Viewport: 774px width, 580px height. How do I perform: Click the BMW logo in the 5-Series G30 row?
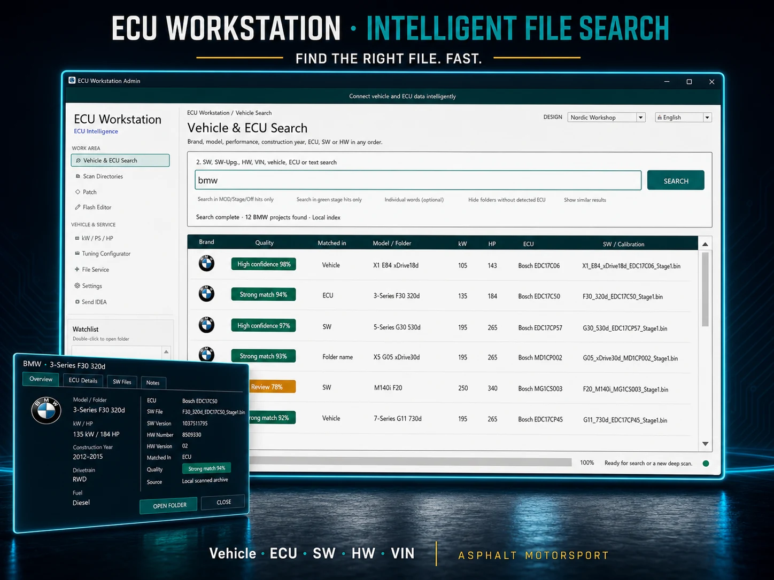(x=207, y=325)
